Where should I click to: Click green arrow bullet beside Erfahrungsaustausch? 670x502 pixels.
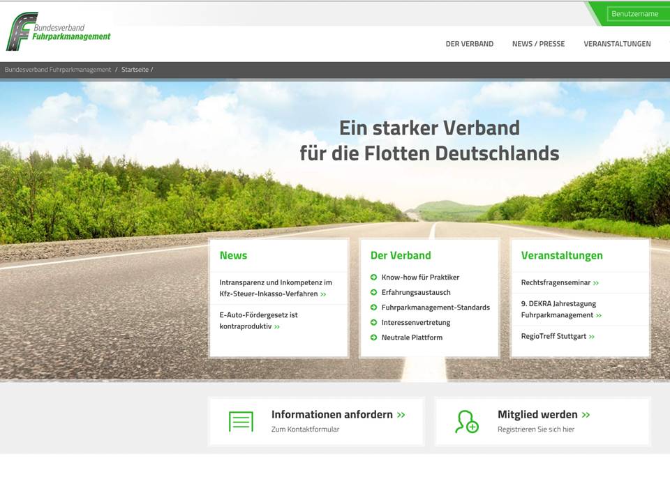click(x=374, y=293)
